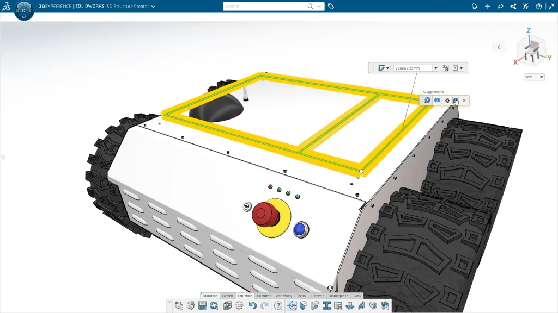Open the 25mm x 25mm size dropdown
The height and width of the screenshot is (313, 558).
(x=435, y=68)
